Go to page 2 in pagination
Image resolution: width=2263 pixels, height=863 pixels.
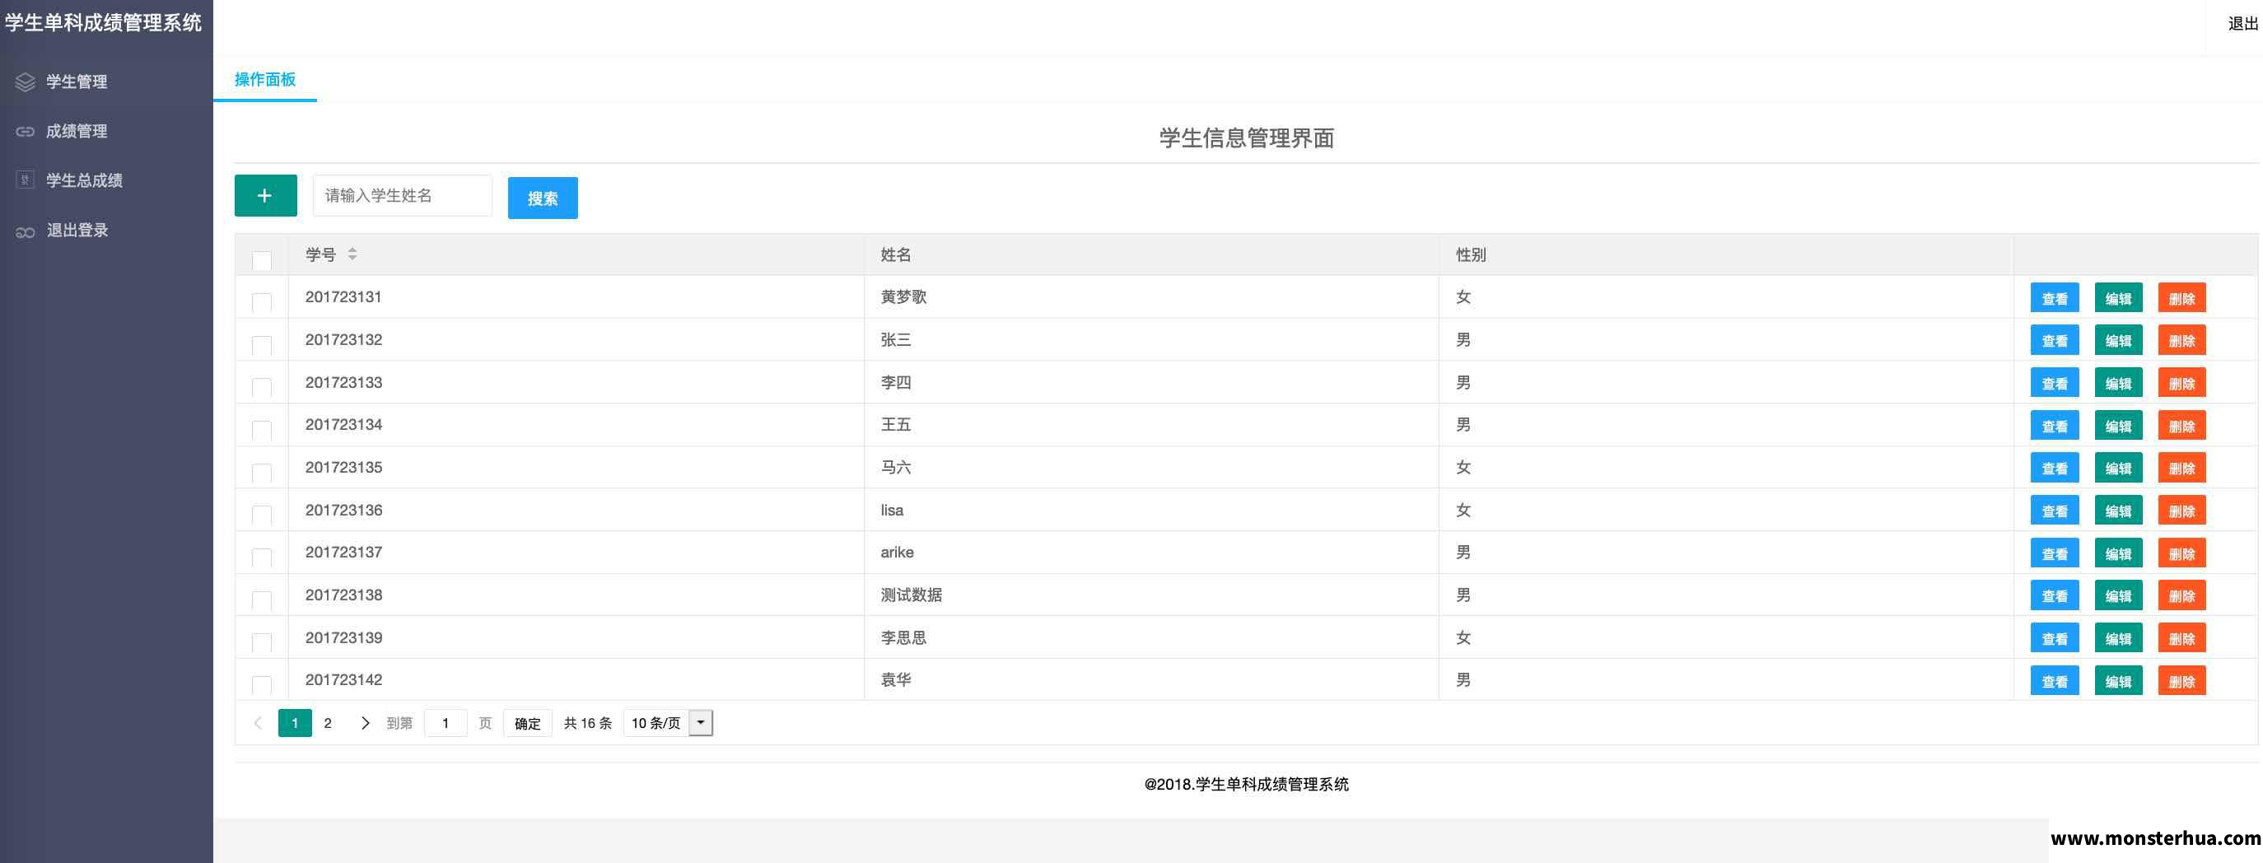(x=328, y=723)
